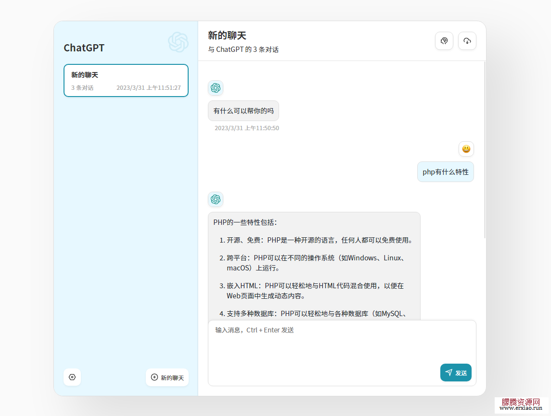Click the sidebar timestamp 2023/3/31 上午11:51:27
Screen dimensions: 551x416
[149, 88]
